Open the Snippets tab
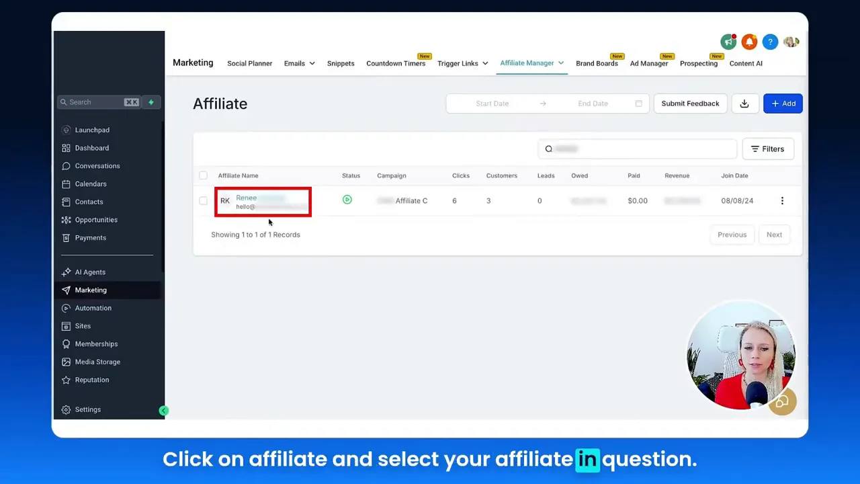This screenshot has width=860, height=484. coord(341,63)
